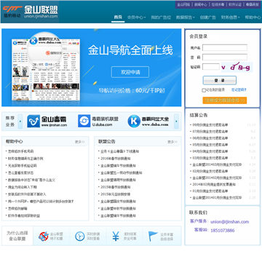Click the 金山毒霸 logo in recommended business

pos(47,121)
